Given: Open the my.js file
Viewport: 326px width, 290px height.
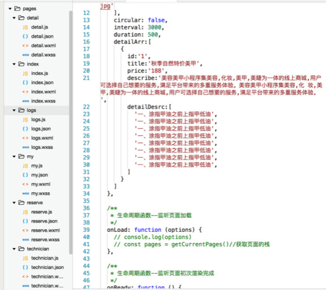Looking at the screenshot, I should pyautogui.click(x=37, y=166).
